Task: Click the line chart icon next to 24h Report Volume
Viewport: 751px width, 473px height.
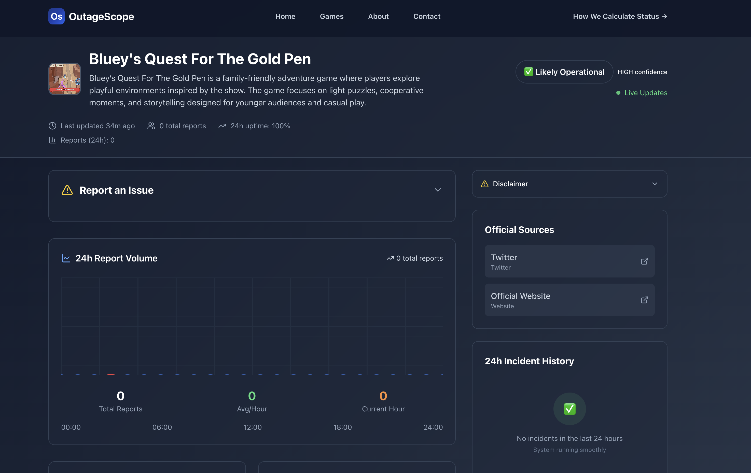Action: pyautogui.click(x=66, y=258)
